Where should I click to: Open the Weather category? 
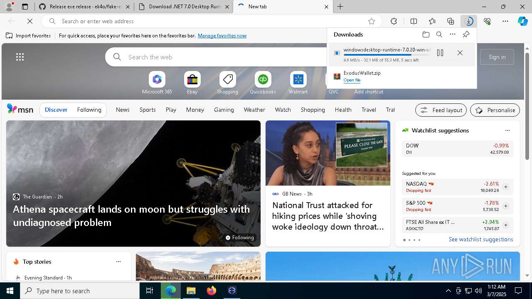coord(254,110)
